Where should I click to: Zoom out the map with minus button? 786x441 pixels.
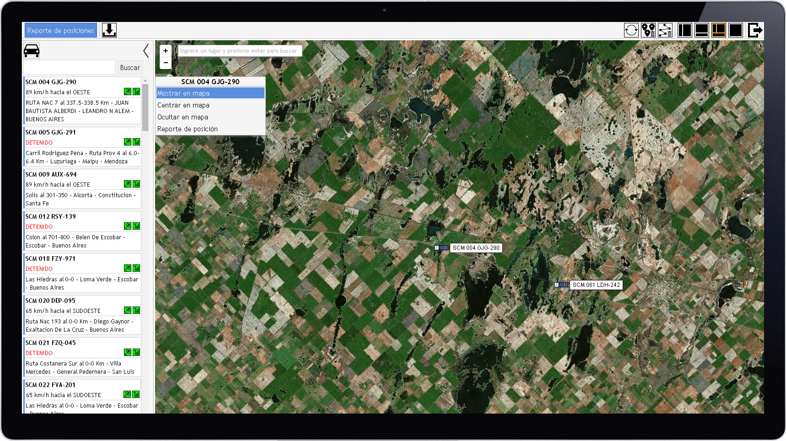pyautogui.click(x=166, y=63)
